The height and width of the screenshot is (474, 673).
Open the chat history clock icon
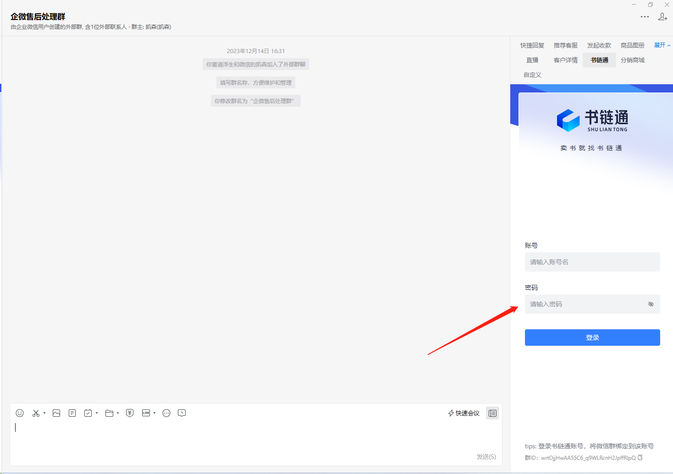click(x=182, y=413)
